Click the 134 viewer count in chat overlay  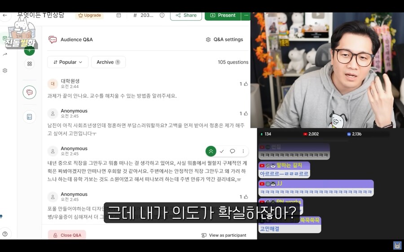[x=265, y=134]
